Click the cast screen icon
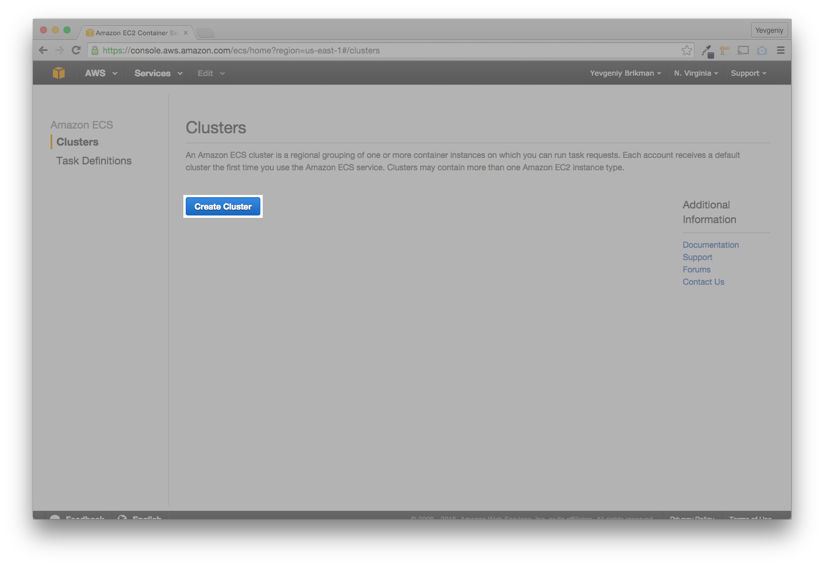Viewport: 824px width, 566px height. [743, 50]
